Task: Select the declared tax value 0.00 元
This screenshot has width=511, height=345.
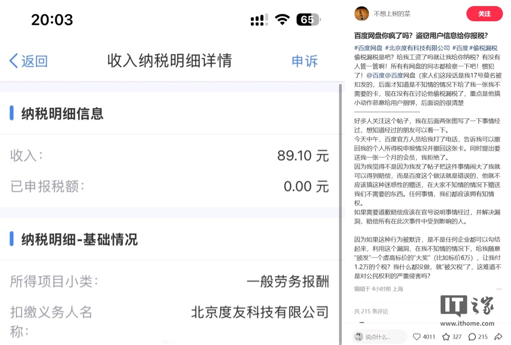Action: [x=306, y=186]
